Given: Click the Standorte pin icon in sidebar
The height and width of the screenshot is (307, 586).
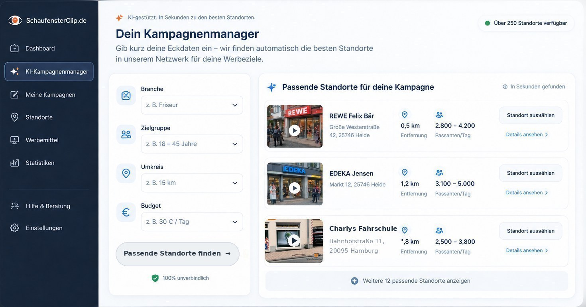Looking at the screenshot, I should tap(15, 117).
